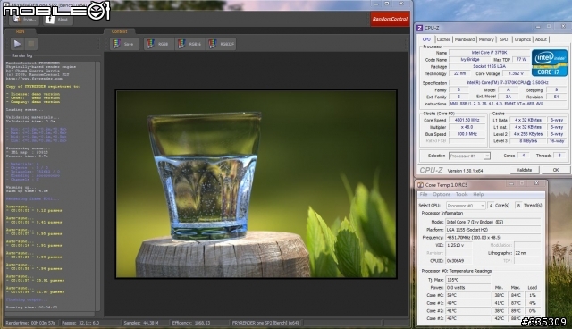This screenshot has height=329, width=572.
Task: Click the Tj. Max value 105°C
Action: (x=468, y=280)
